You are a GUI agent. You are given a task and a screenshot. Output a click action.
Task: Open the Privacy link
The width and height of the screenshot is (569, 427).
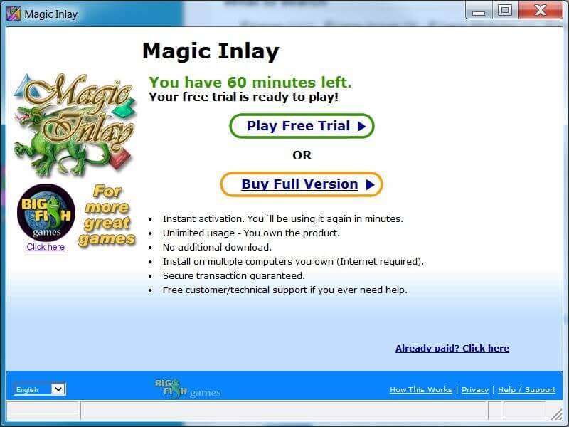475,389
